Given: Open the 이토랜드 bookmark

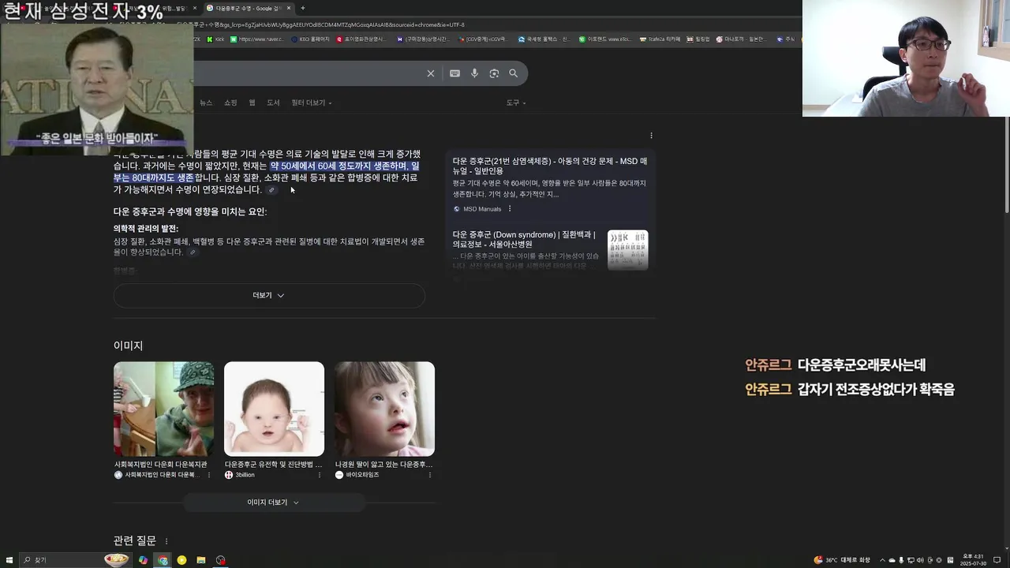Looking at the screenshot, I should coord(604,39).
